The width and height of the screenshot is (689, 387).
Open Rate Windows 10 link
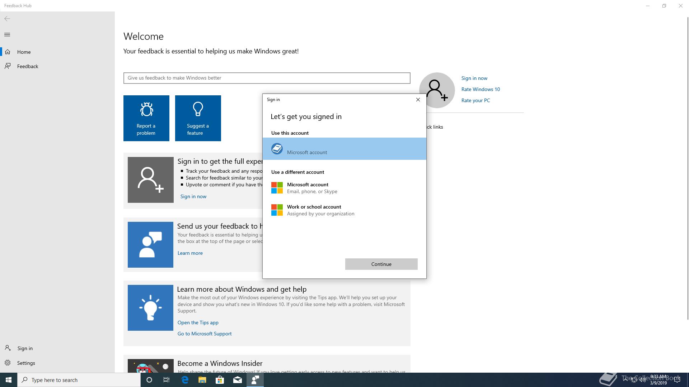tap(481, 89)
